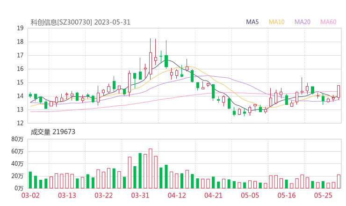Click the MA10 legend label
This screenshot has height=206, width=346.
point(276,22)
